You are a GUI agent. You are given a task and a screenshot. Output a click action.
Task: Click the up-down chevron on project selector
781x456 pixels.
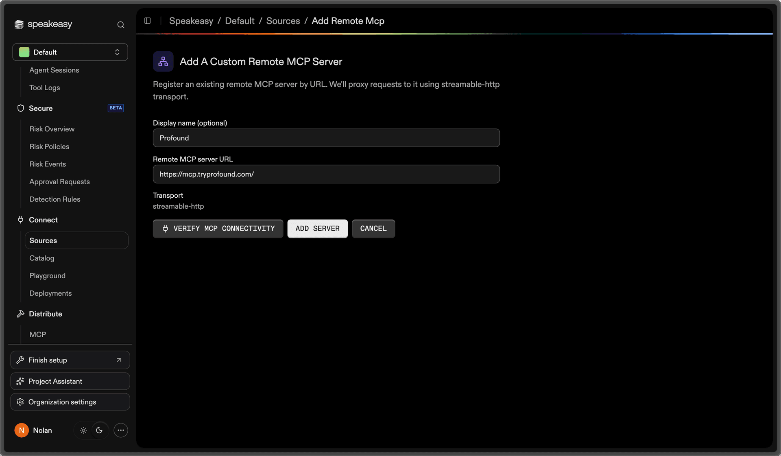(x=117, y=52)
